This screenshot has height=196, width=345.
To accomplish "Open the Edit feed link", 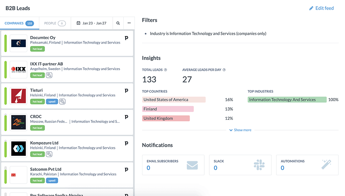I will (322, 8).
